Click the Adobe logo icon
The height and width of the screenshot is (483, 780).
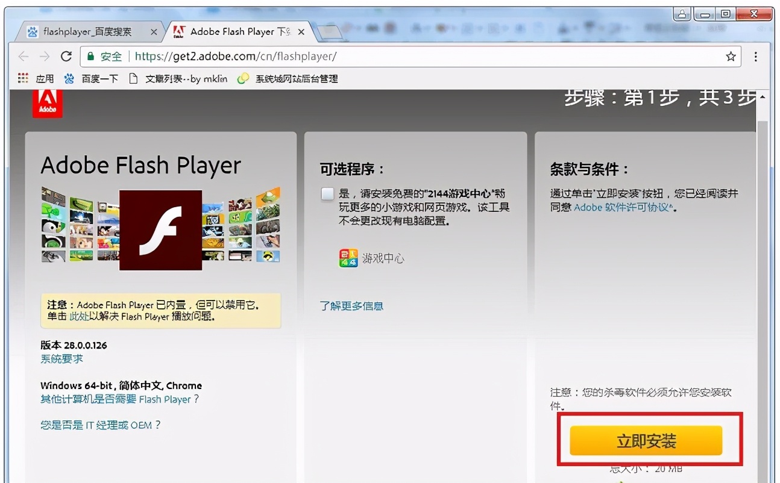coord(47,102)
